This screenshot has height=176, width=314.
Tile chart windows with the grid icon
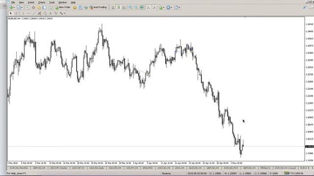tap(142, 7)
